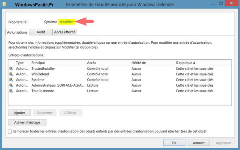Click the Hérité de column header

point(152,63)
